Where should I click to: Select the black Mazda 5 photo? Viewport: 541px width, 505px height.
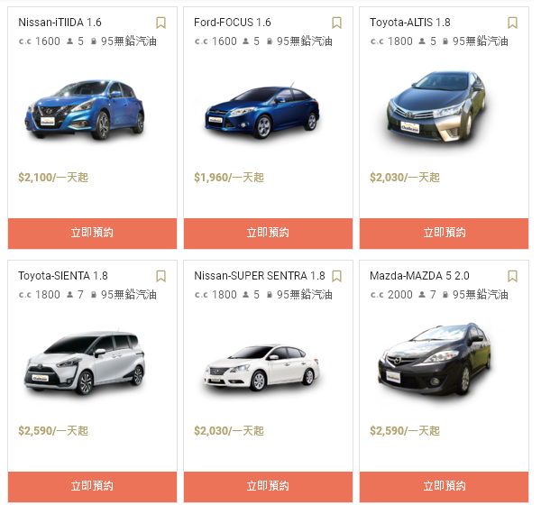(435, 360)
